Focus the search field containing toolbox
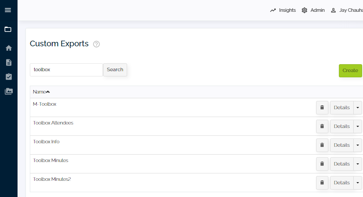 click(x=66, y=70)
